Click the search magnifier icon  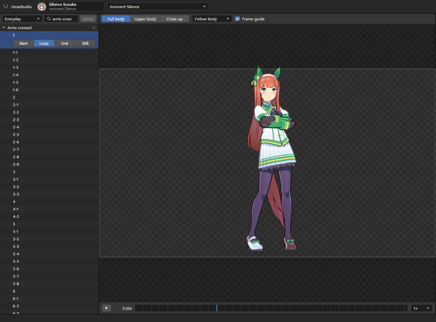coord(49,19)
